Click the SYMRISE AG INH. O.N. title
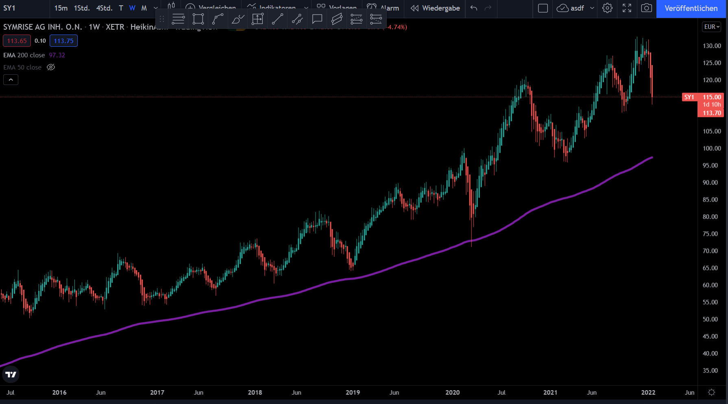The width and height of the screenshot is (728, 404). tap(43, 27)
